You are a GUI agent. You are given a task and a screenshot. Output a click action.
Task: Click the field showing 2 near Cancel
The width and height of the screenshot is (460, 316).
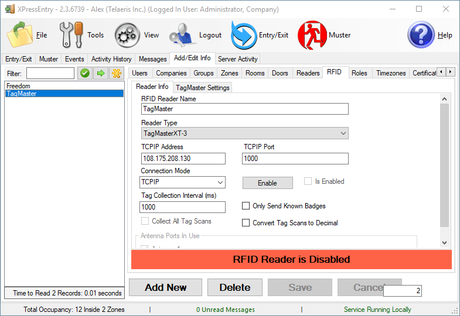(x=403, y=291)
